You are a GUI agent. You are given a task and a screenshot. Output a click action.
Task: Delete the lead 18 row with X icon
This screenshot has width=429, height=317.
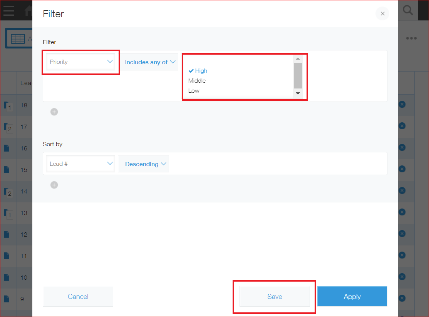tap(402, 104)
